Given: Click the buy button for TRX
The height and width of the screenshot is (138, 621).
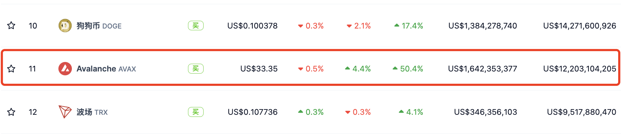Looking at the screenshot, I should [196, 112].
